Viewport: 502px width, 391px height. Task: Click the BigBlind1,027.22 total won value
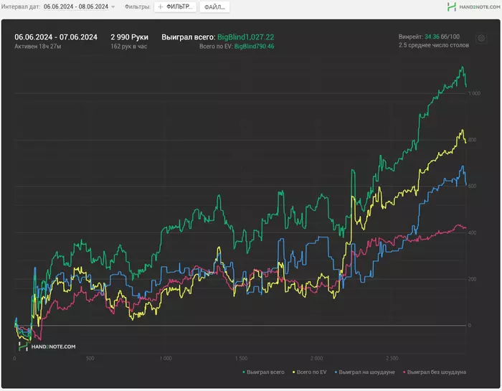245,37
